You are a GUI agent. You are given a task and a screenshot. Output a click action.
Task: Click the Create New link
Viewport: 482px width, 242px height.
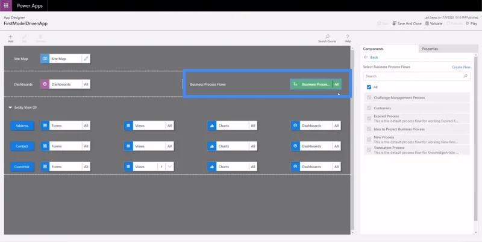pyautogui.click(x=461, y=67)
